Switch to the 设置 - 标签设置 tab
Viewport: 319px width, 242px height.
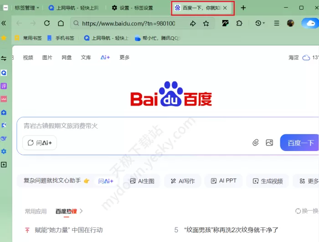tap(133, 8)
